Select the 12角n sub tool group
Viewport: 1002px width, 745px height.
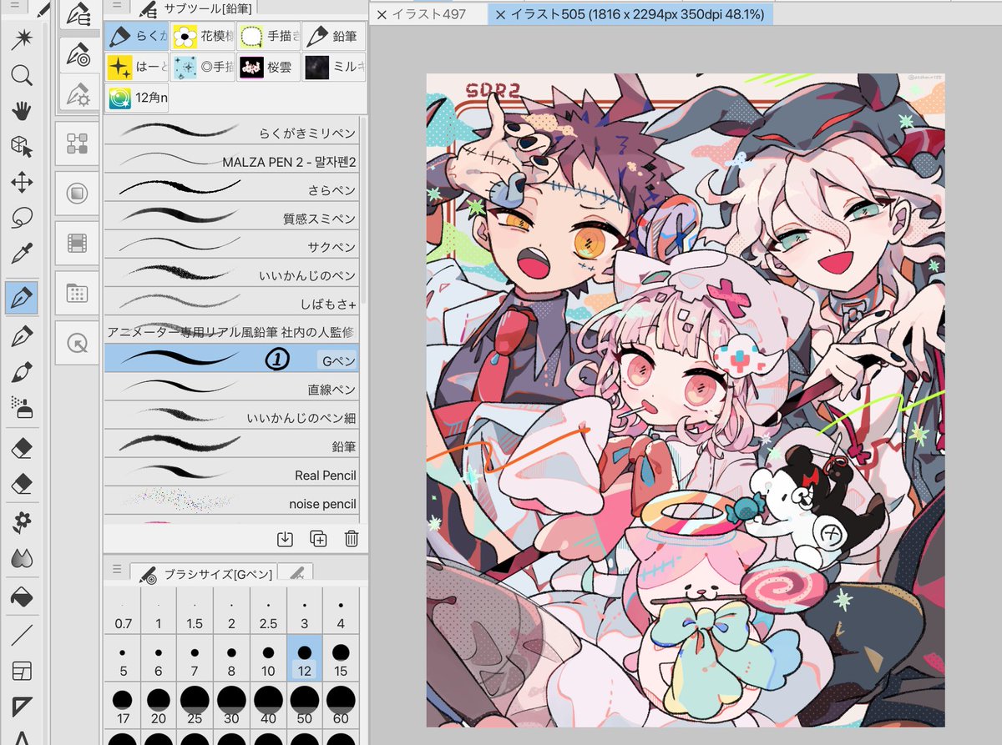[137, 98]
